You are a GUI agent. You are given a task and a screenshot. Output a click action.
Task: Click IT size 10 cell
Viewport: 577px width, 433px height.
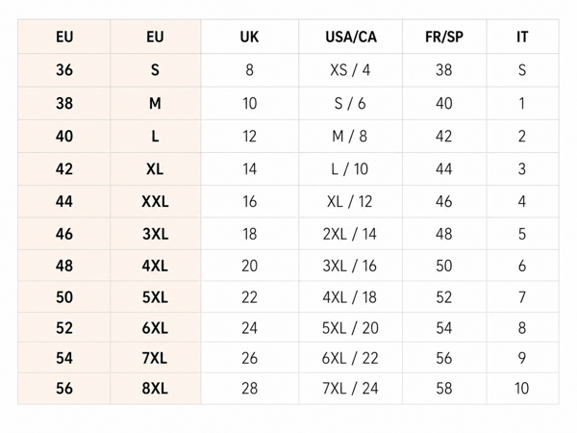click(522, 389)
